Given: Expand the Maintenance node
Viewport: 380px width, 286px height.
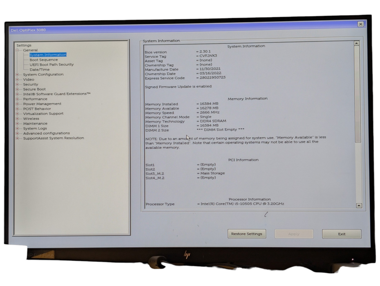Looking at the screenshot, I should (17, 123).
